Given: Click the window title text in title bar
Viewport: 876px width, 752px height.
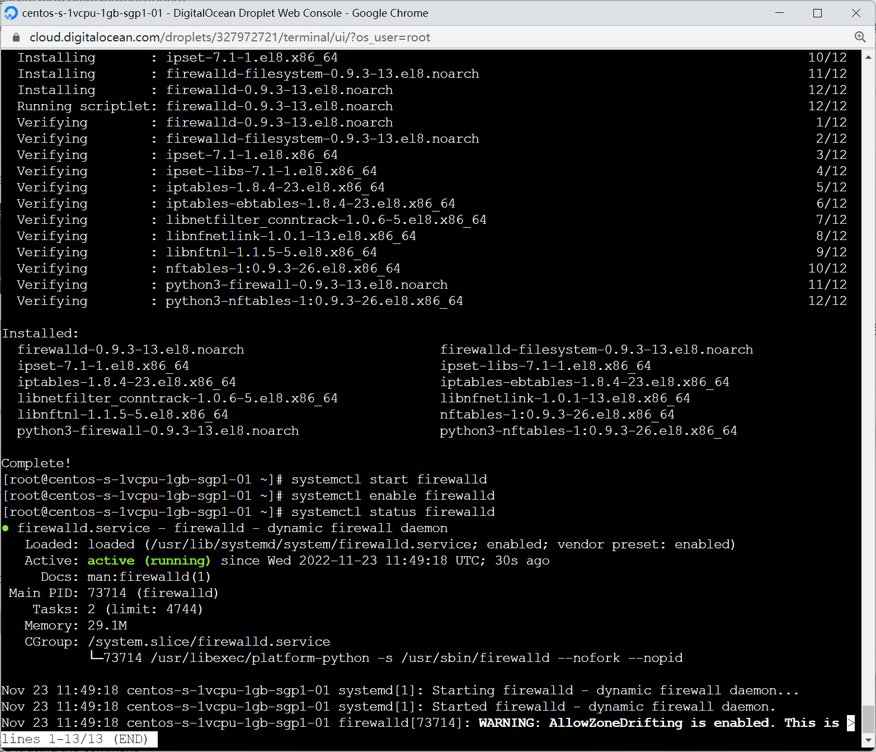Looking at the screenshot, I should [x=225, y=13].
